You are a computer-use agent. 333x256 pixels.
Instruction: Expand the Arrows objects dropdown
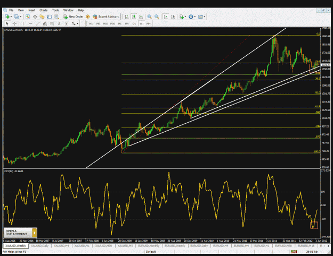click(77, 24)
